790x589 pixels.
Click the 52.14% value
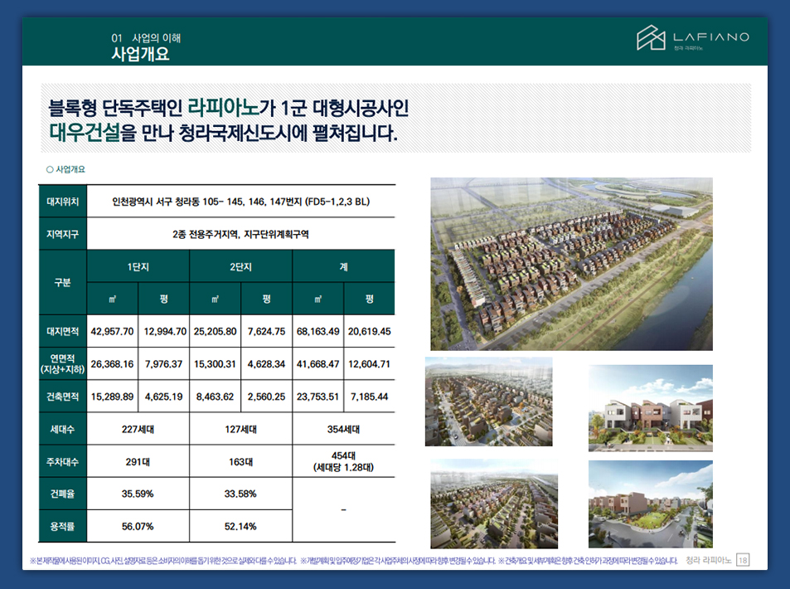pos(240,527)
